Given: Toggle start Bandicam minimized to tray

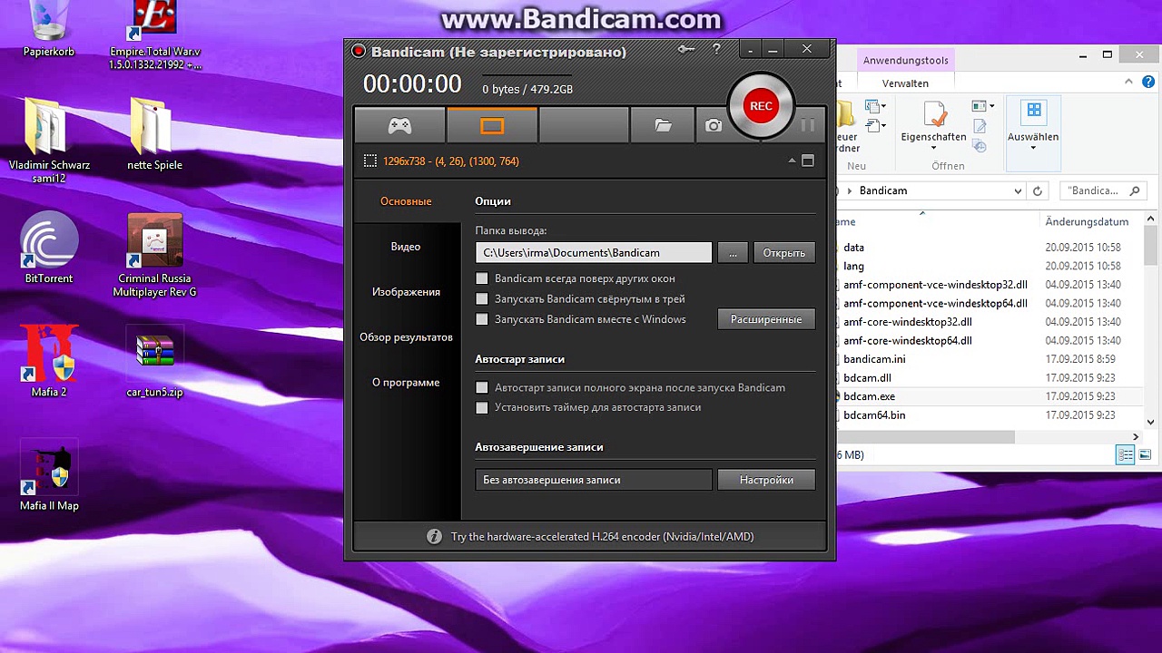Looking at the screenshot, I should (x=482, y=299).
